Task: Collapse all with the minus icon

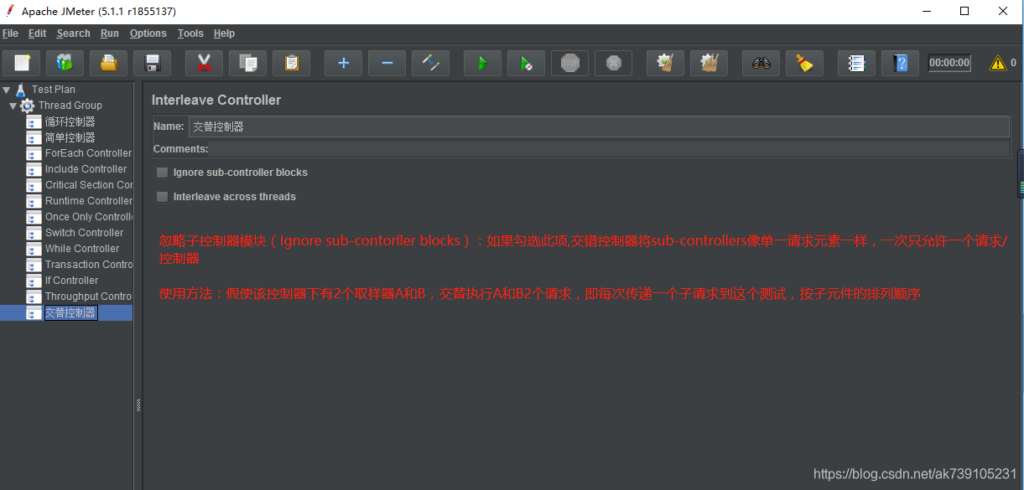Action: click(x=387, y=63)
